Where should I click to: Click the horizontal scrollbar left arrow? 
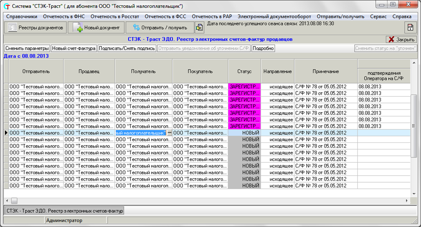[x=7, y=201]
